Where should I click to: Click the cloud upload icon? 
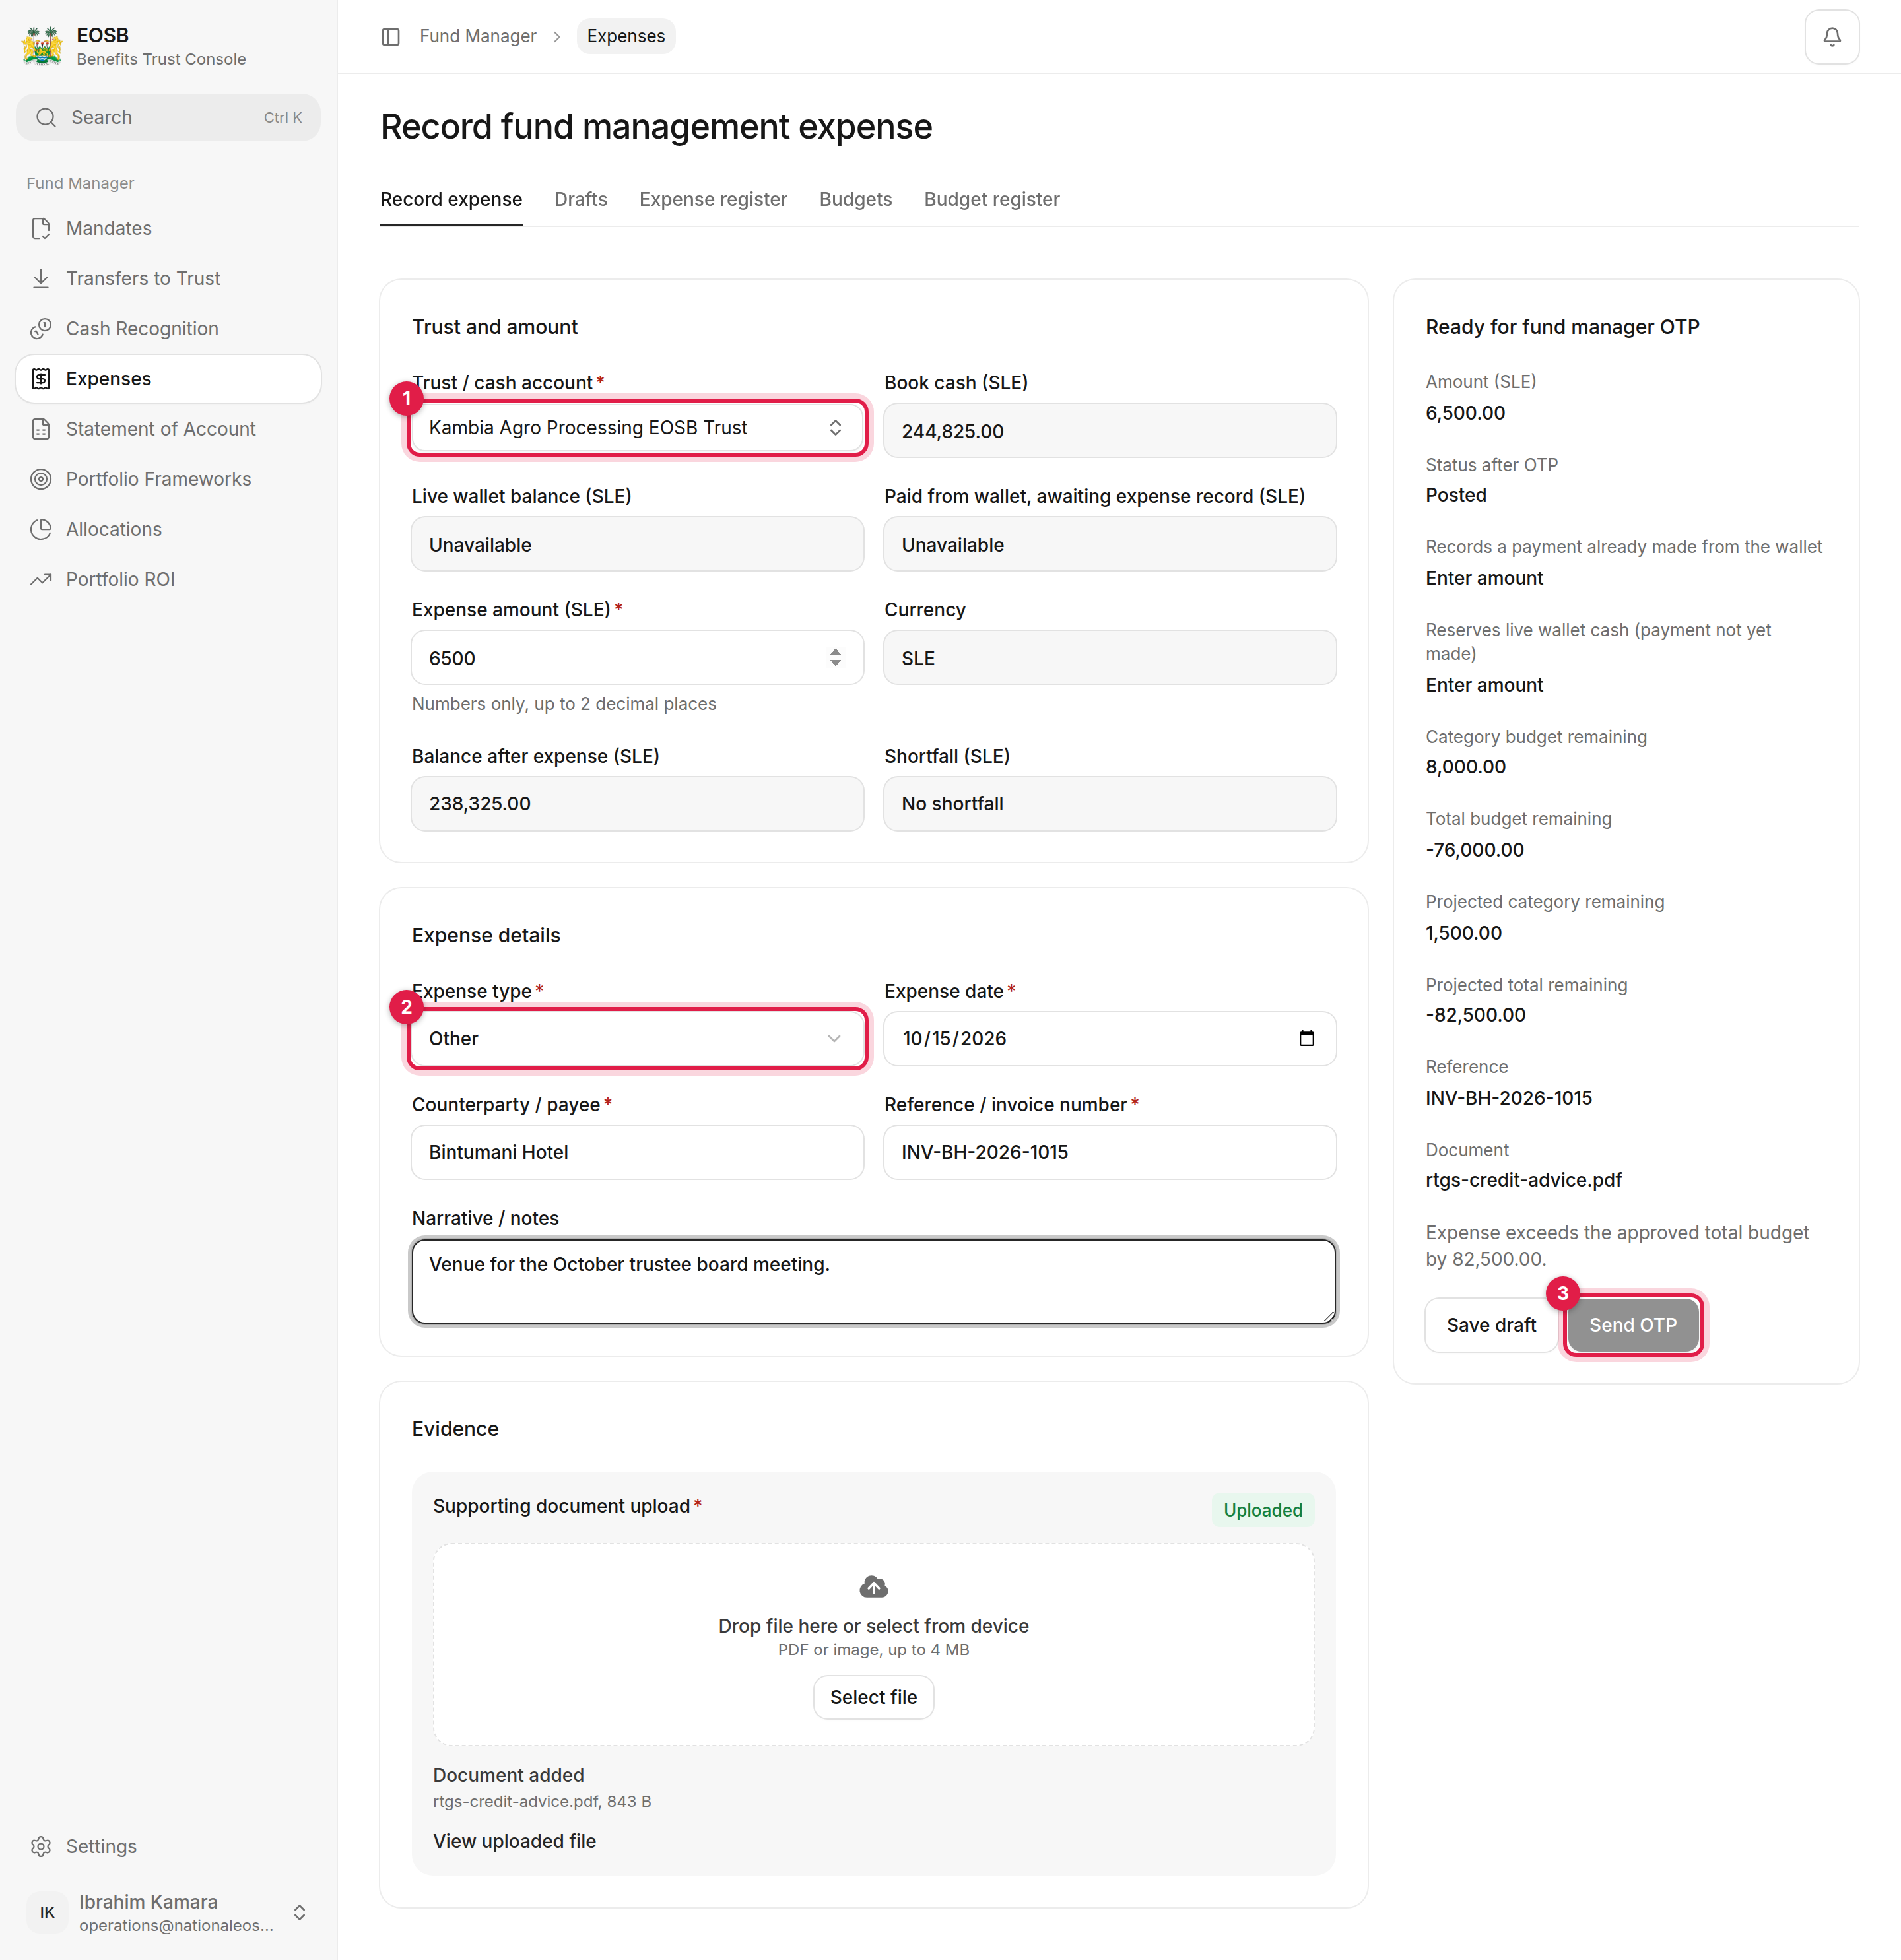pos(873,1586)
